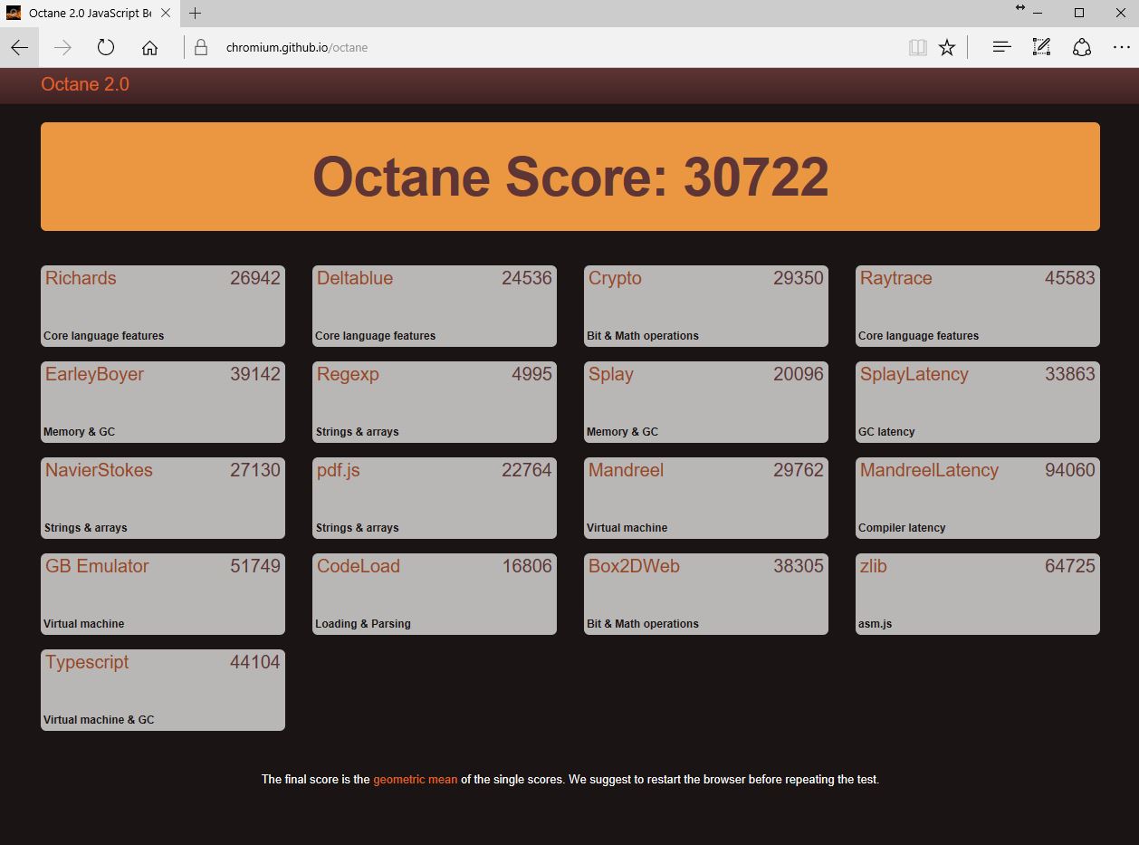Open a new tab with plus icon
Viewport: 1139px width, 845px height.
coord(195,13)
